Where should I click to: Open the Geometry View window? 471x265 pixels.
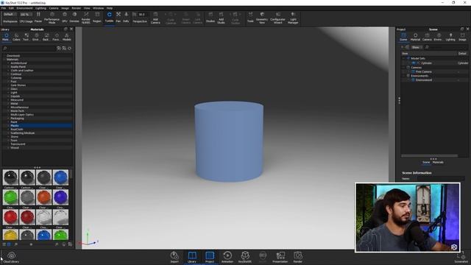[262, 18]
